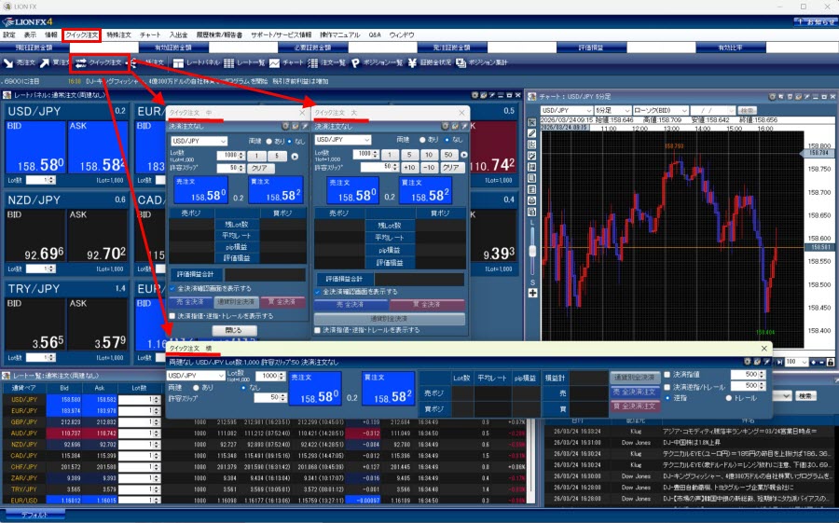Click the クイック注文 toolbar icon

tap(81, 62)
